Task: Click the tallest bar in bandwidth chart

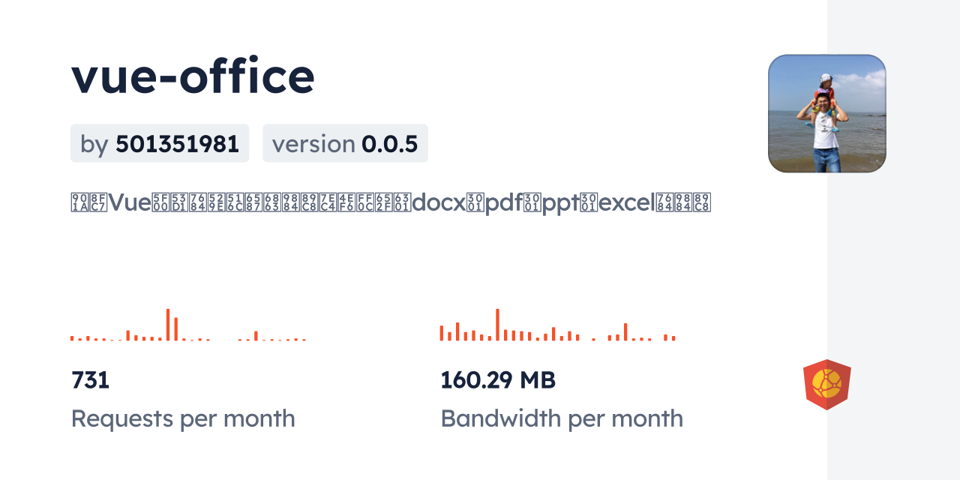Action: click(x=497, y=325)
